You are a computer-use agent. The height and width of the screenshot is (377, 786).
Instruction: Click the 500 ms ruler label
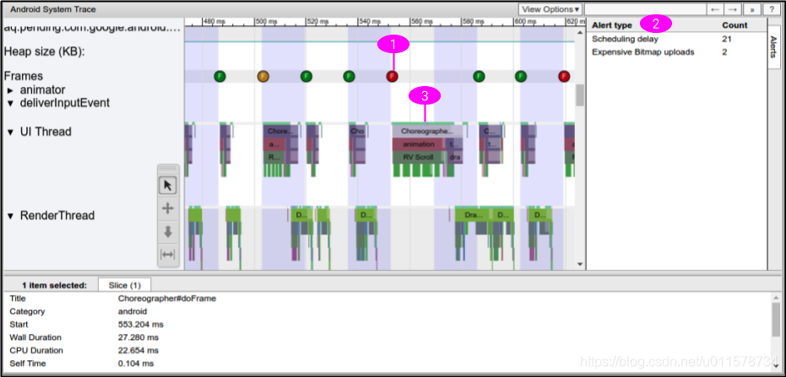coord(267,22)
